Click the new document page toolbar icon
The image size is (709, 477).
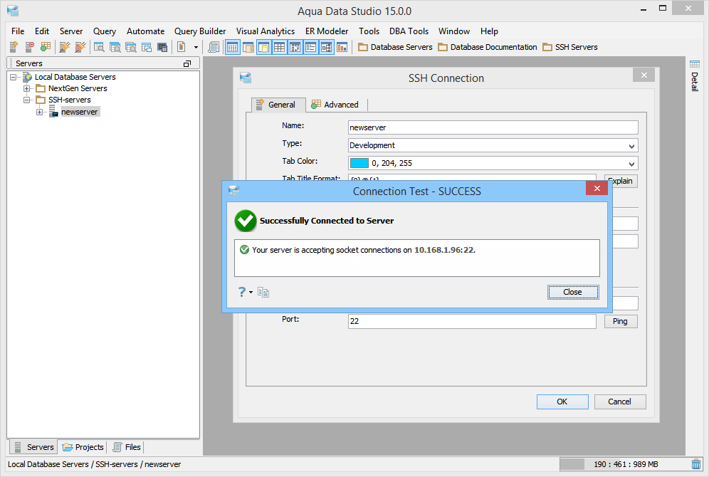(182, 46)
